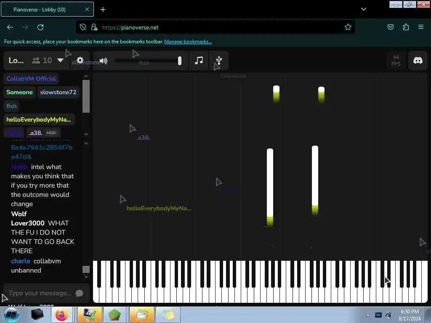Open the faded green taskbar app
The image size is (431, 323).
[168, 315]
